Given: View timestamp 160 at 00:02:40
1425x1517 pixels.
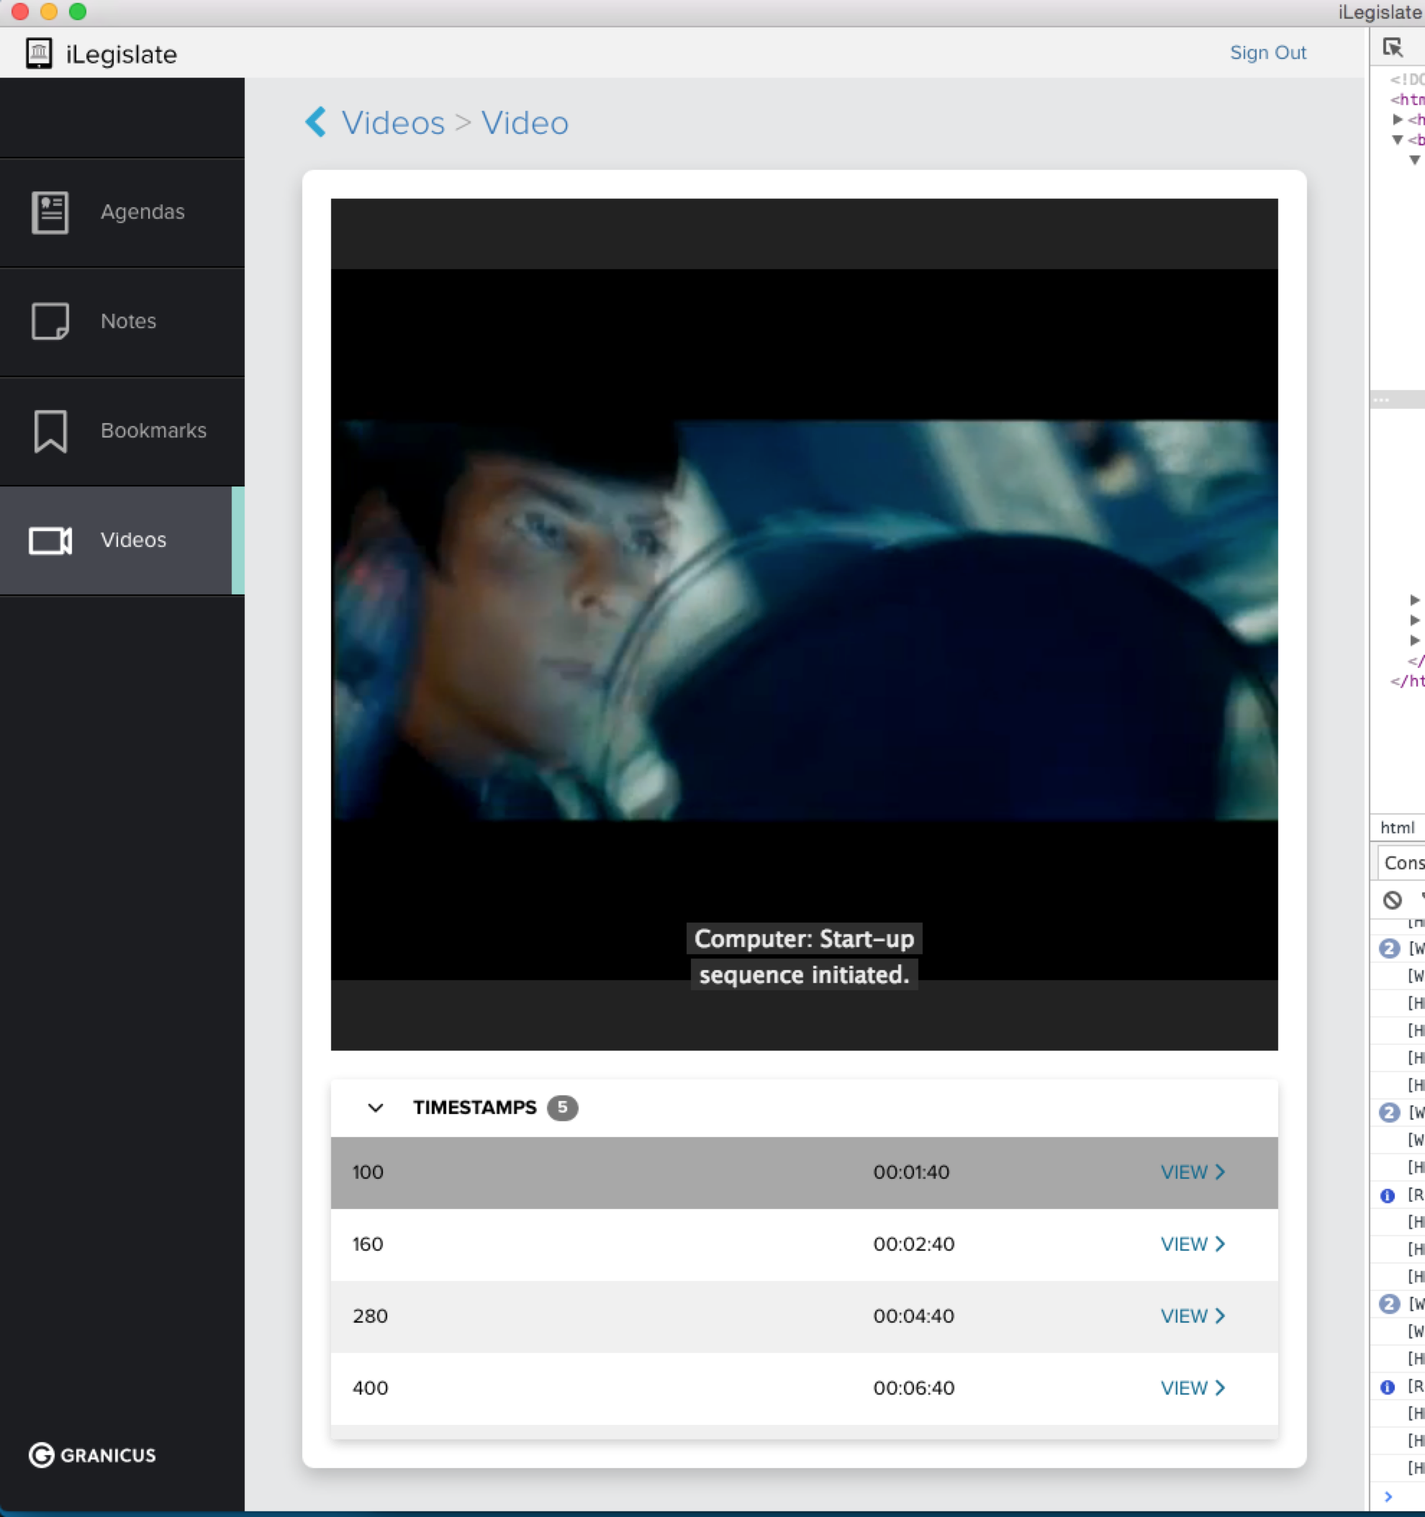Looking at the screenshot, I should click(x=1193, y=1244).
